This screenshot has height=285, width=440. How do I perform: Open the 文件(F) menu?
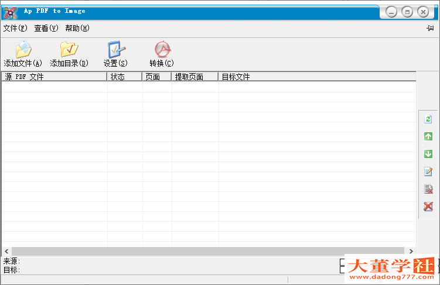coord(15,28)
